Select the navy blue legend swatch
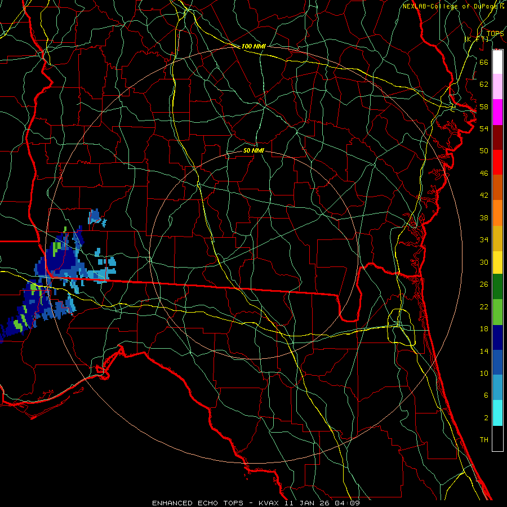The image size is (507, 507). click(x=497, y=337)
